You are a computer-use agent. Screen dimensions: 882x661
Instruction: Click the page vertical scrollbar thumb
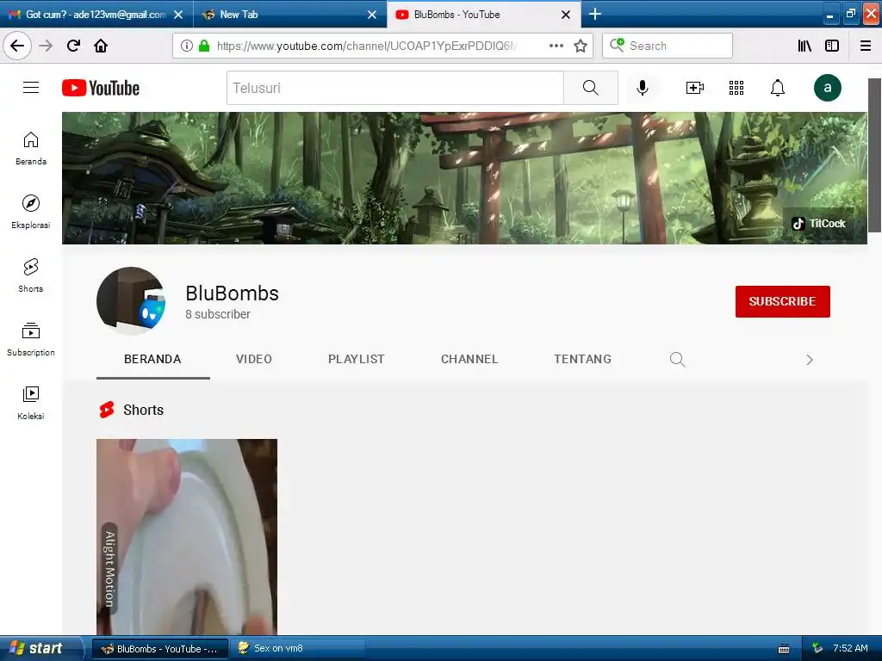(874, 155)
